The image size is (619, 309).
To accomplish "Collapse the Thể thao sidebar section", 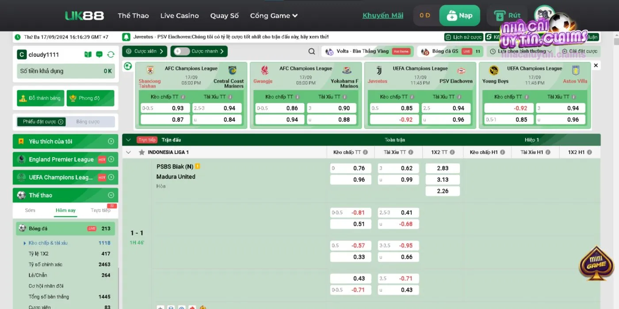I will coord(111,195).
